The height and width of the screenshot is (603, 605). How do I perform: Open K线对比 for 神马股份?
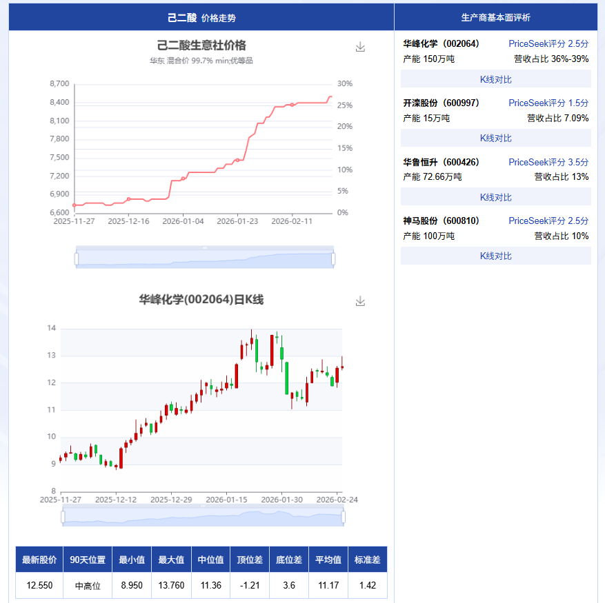[495, 256]
